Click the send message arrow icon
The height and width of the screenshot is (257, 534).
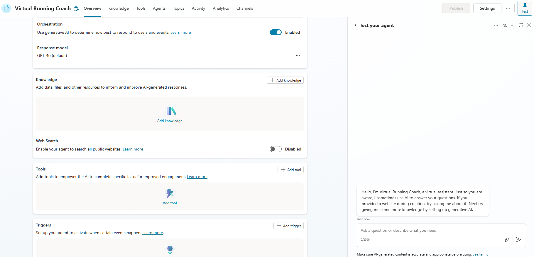[518, 240]
